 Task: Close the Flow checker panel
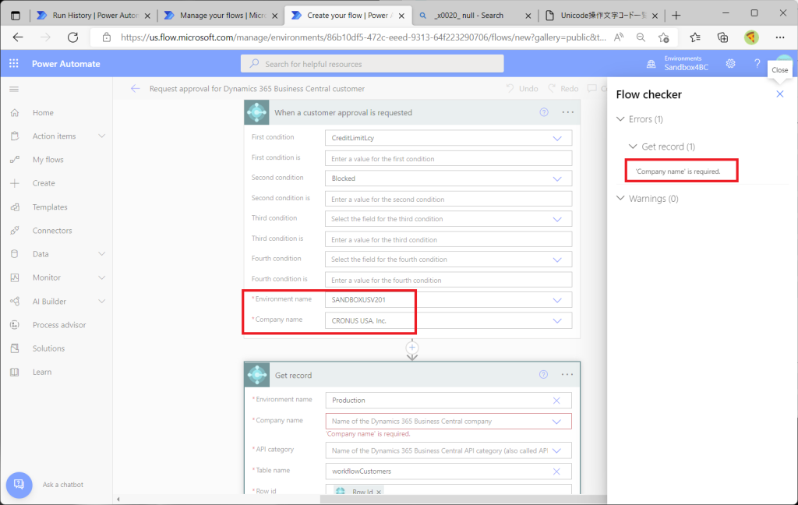(x=779, y=94)
